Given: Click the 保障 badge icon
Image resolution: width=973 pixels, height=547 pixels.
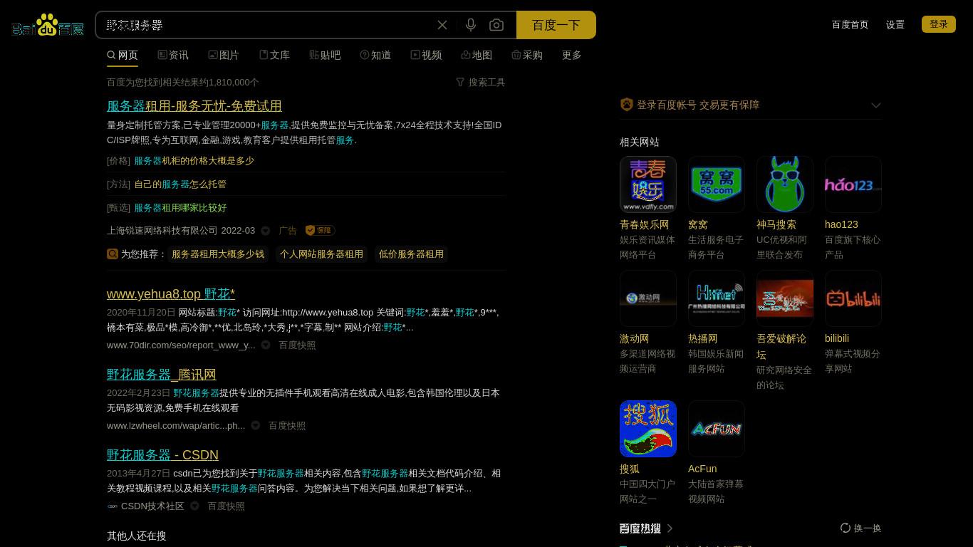Looking at the screenshot, I should [x=320, y=230].
